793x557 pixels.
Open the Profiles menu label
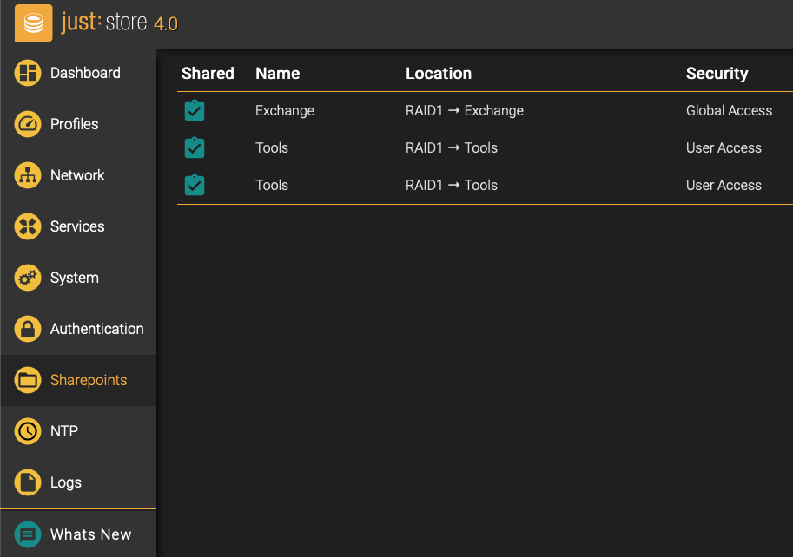pos(75,124)
